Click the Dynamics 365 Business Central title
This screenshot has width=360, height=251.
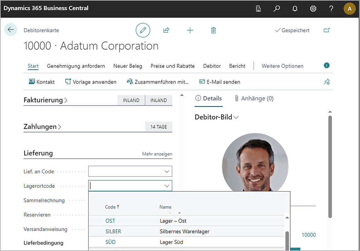[x=46, y=8]
